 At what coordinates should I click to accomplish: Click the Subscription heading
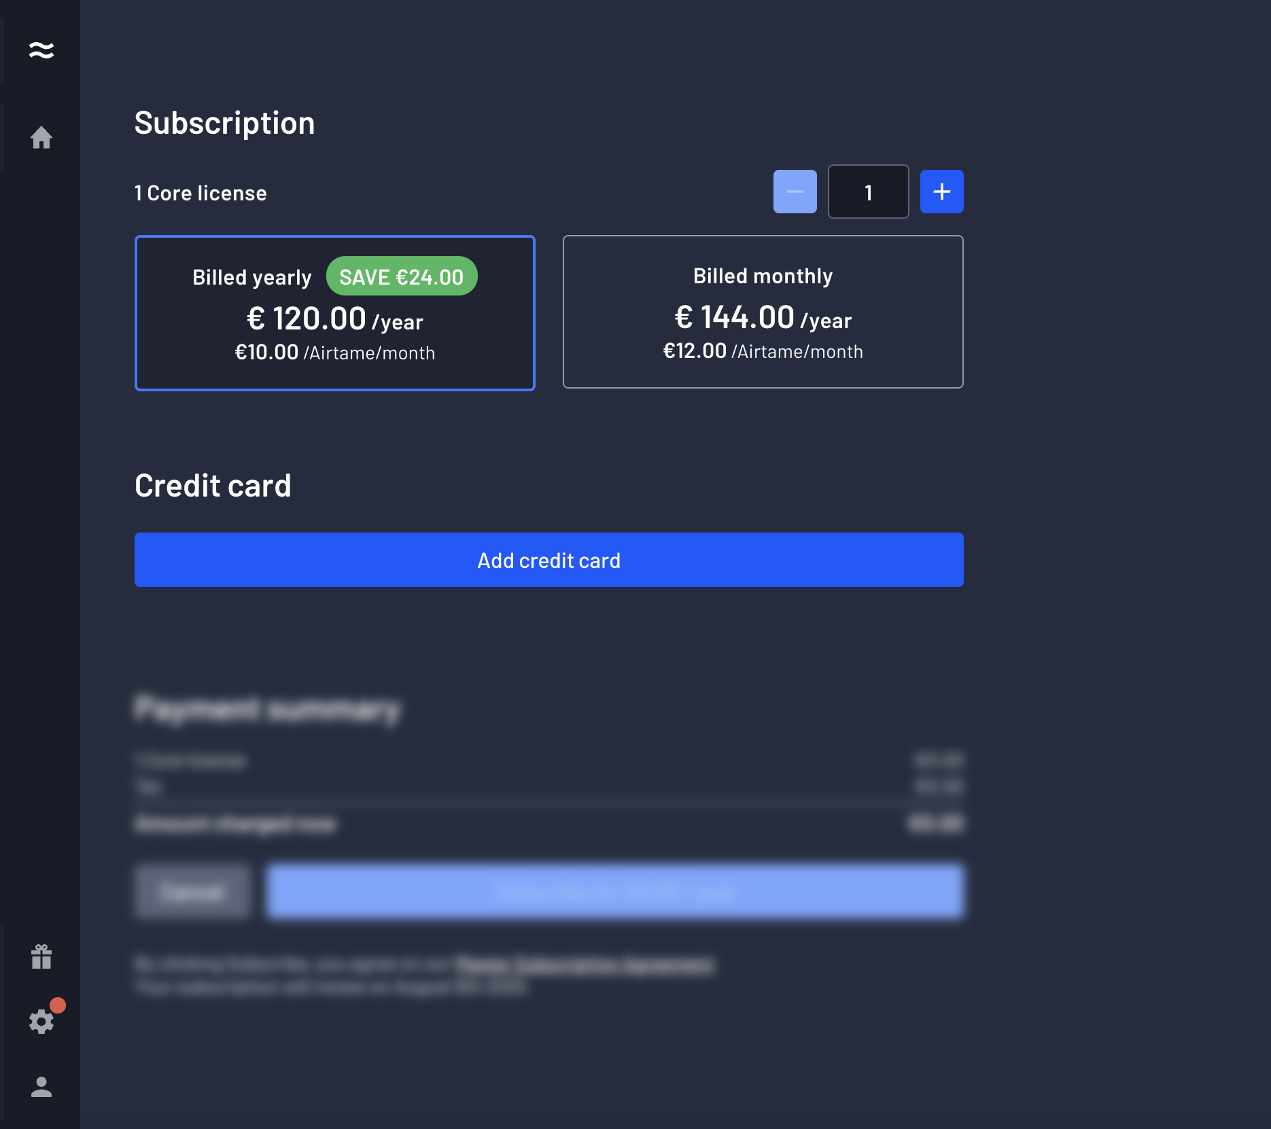(x=224, y=123)
